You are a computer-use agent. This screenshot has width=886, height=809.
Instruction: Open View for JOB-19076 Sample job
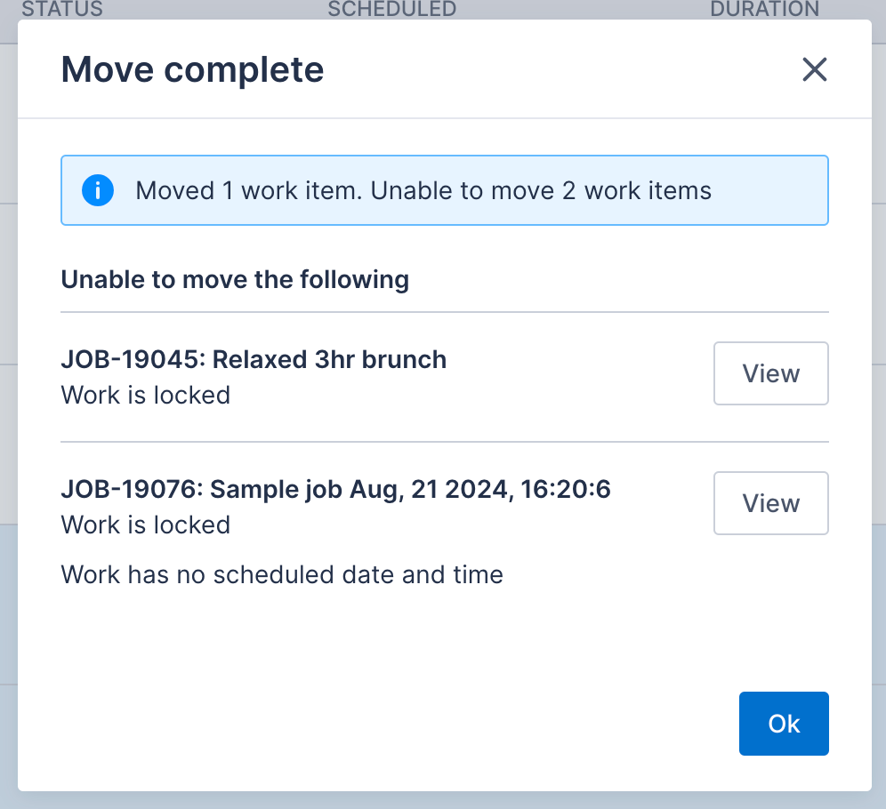click(x=770, y=503)
